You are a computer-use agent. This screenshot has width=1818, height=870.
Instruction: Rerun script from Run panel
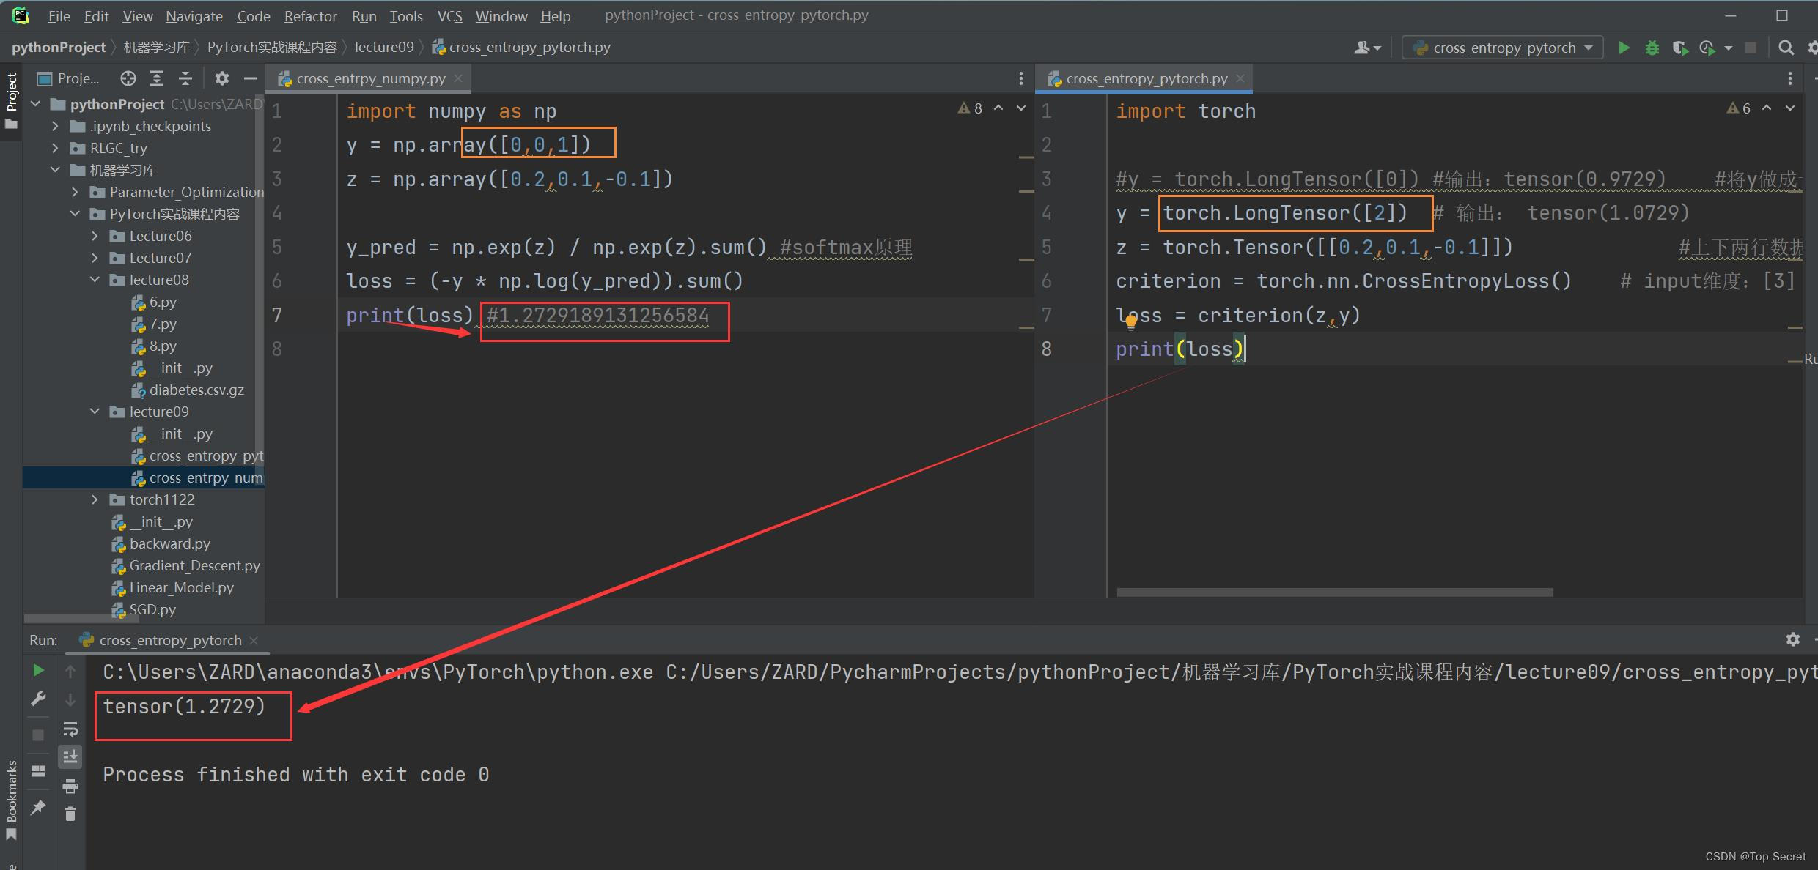[38, 670]
